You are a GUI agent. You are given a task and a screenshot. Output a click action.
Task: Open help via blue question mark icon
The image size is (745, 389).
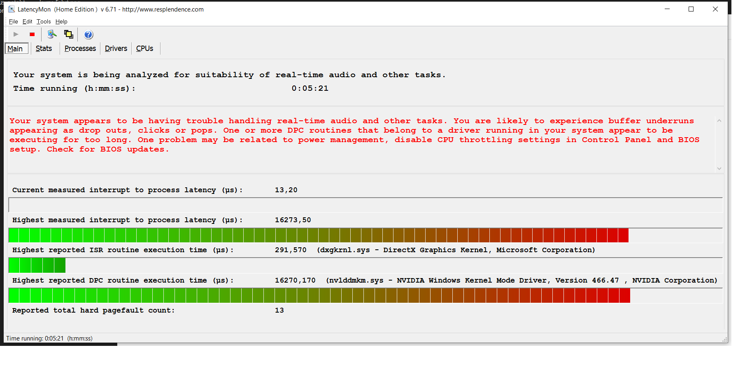88,35
